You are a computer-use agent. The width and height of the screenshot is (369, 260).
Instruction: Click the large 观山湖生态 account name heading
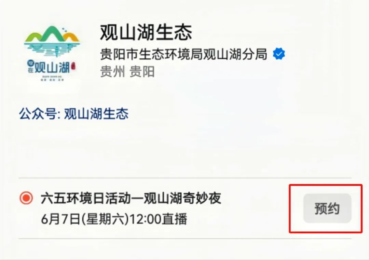[146, 32]
